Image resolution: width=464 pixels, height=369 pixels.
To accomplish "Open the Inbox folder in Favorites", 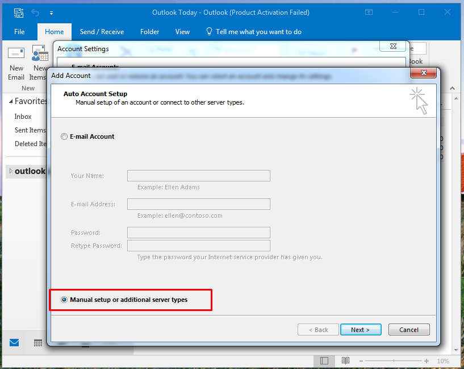I will [23, 117].
